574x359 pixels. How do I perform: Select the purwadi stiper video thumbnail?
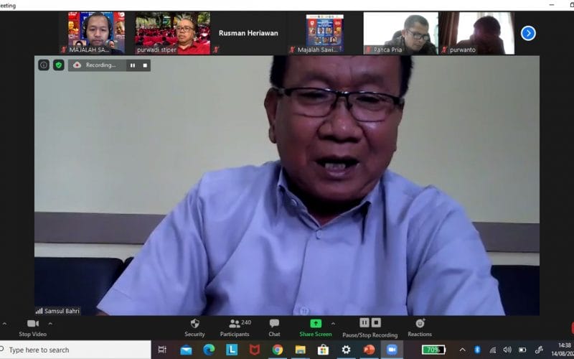(x=172, y=33)
